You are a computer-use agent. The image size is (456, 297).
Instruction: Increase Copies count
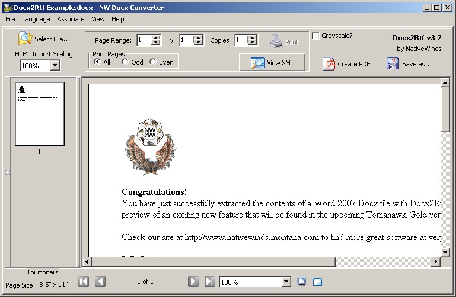click(252, 37)
